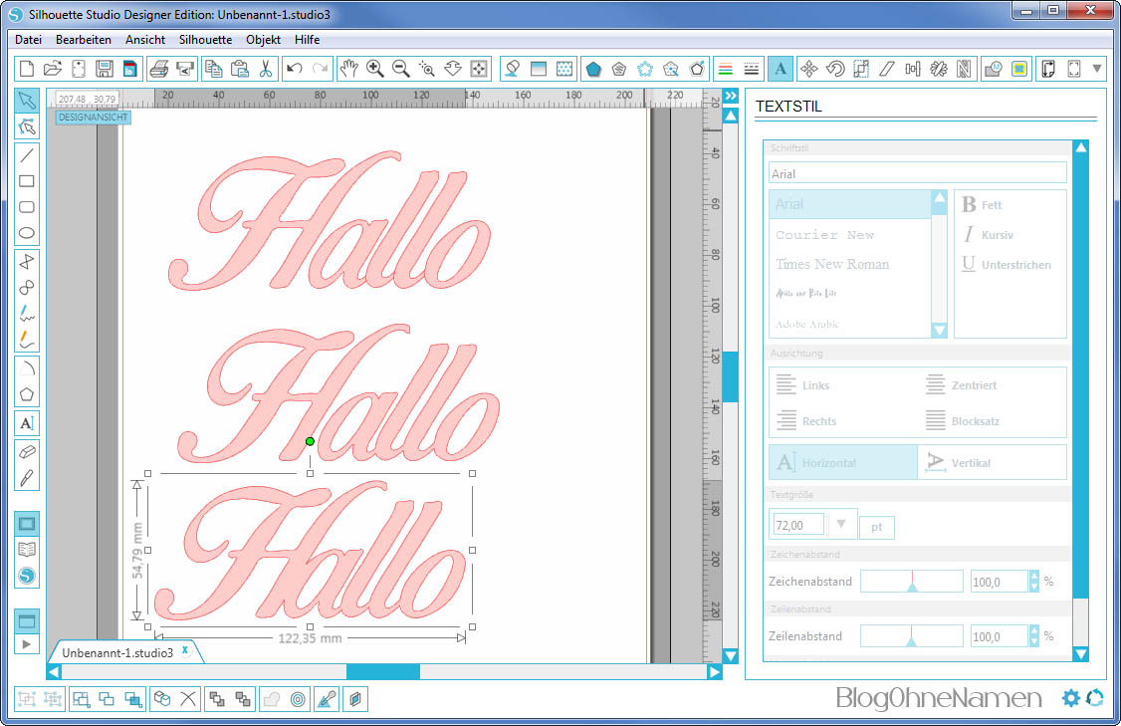Switch to Unbenannt-1.studio3 tab
The image size is (1121, 726).
[117, 653]
